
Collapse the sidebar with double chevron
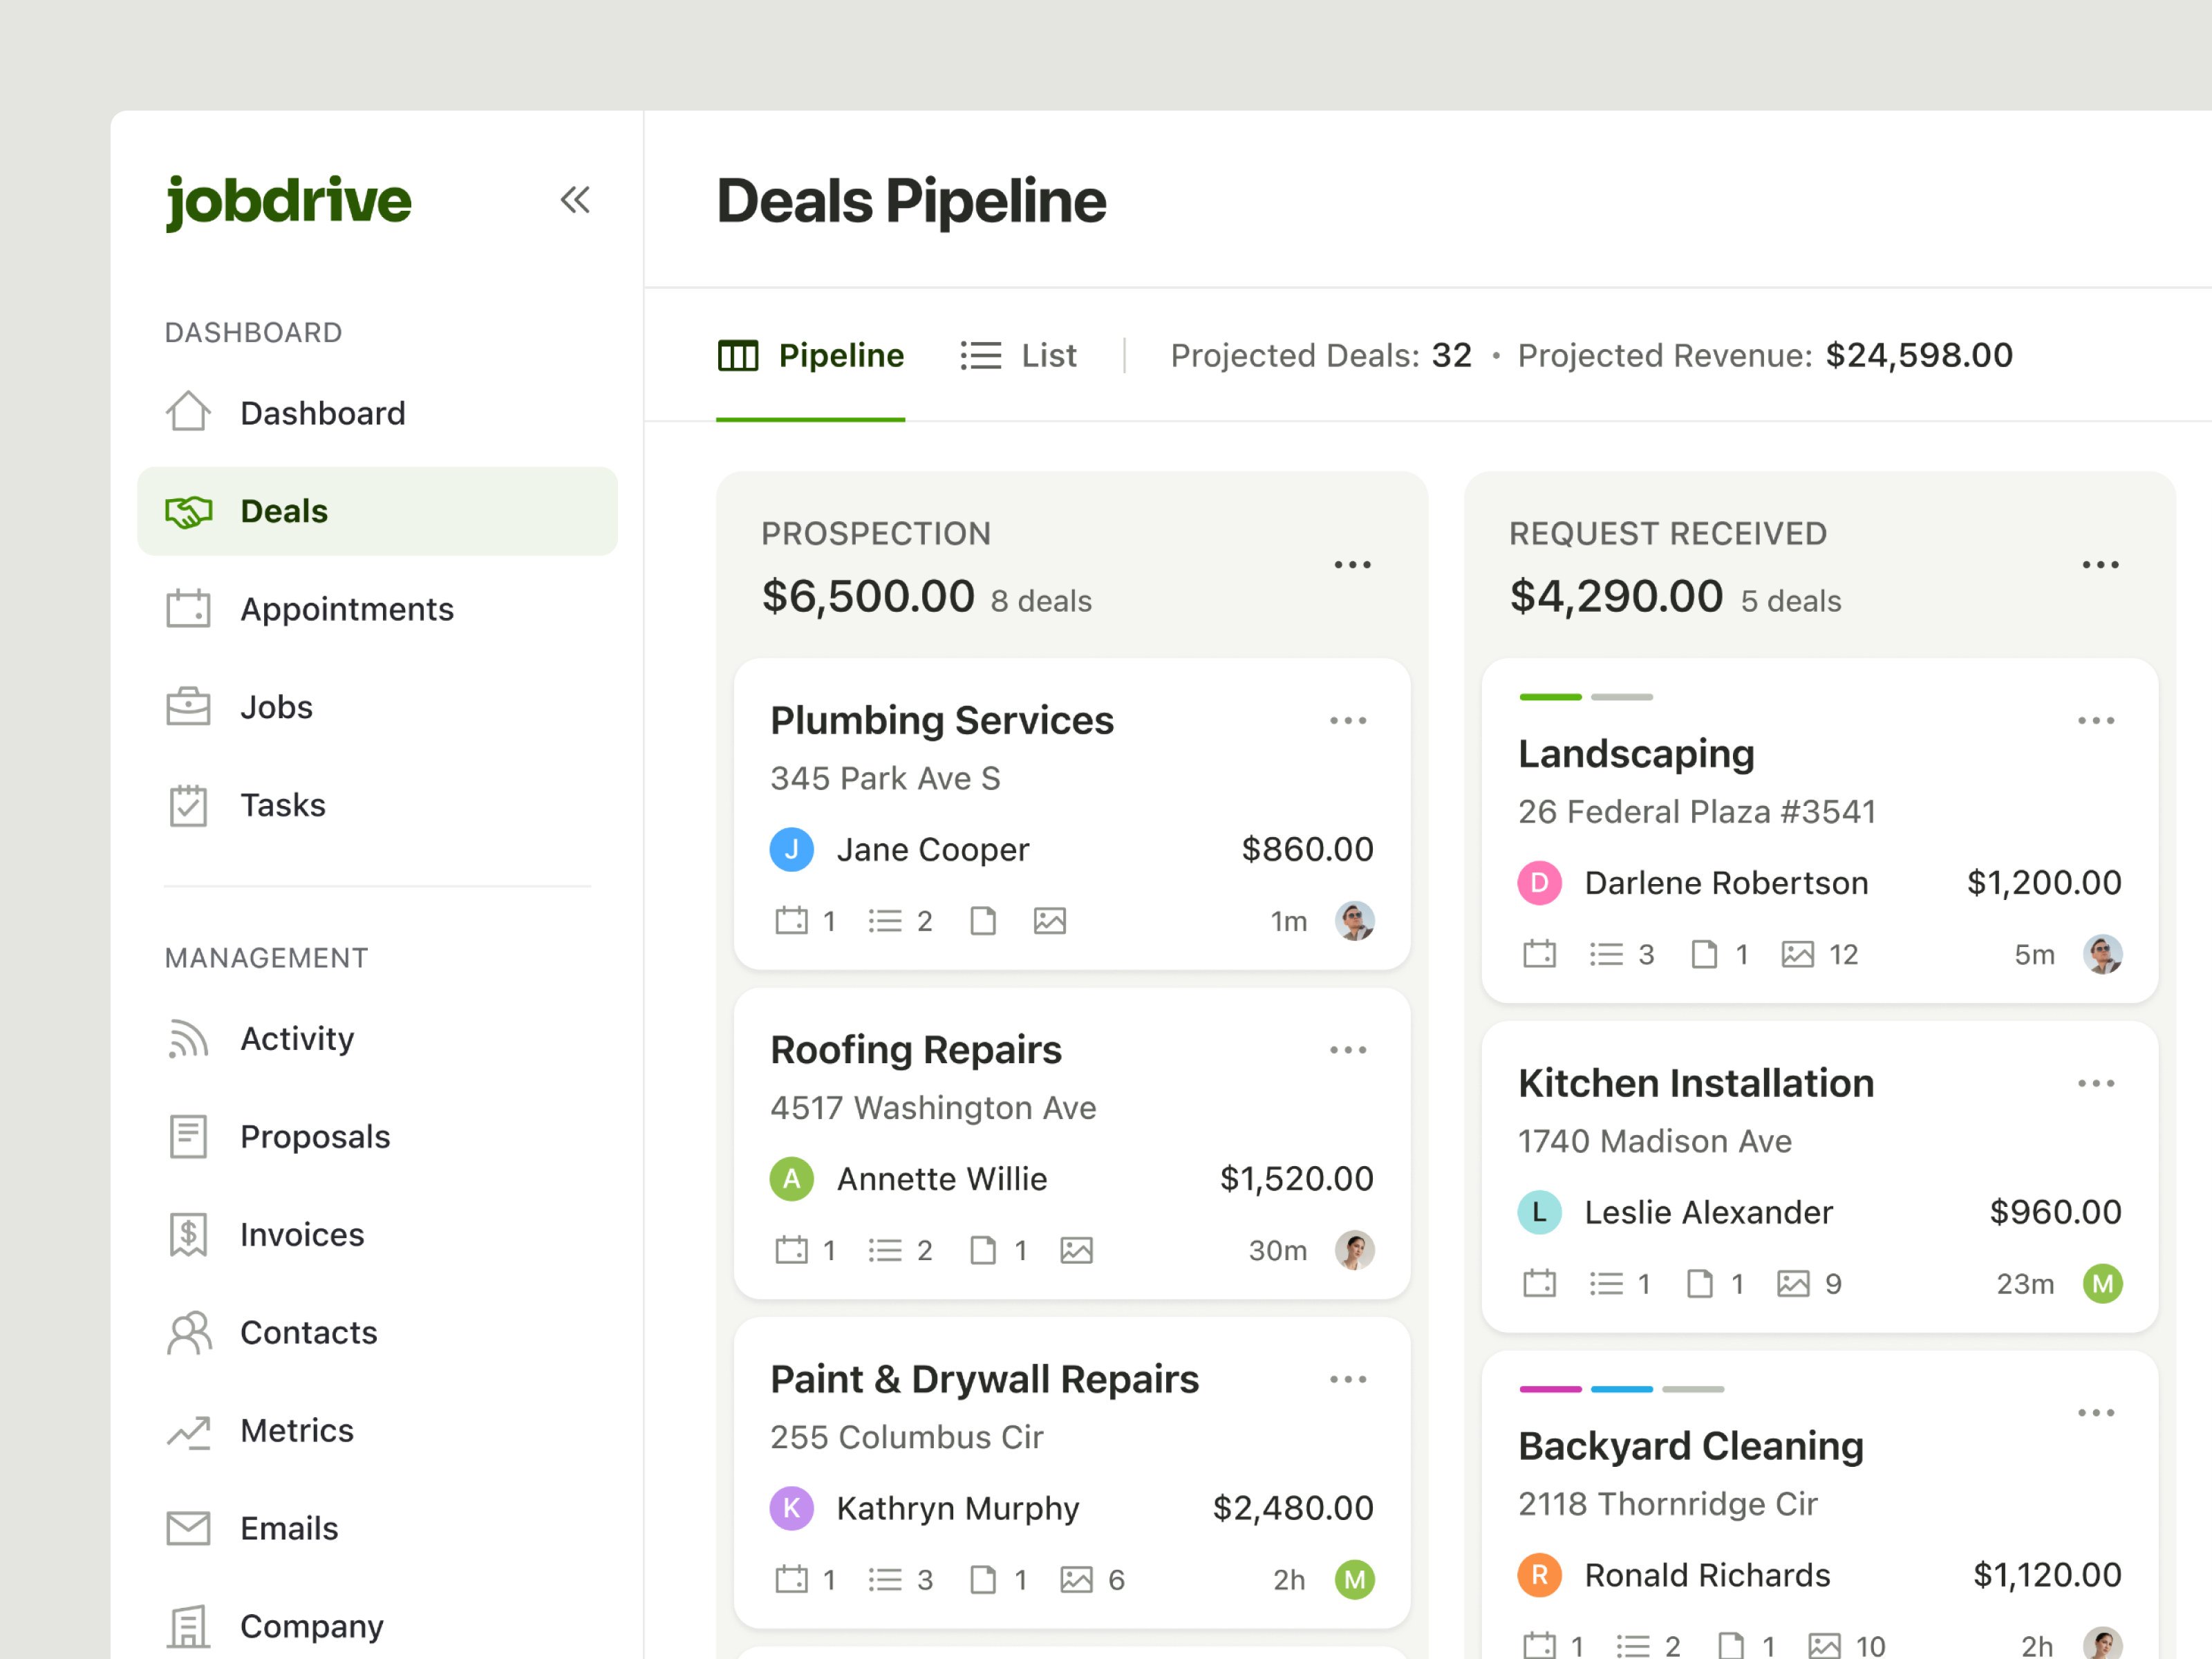point(575,200)
